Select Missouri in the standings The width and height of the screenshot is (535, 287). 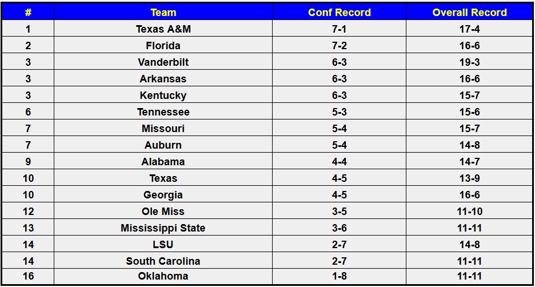[x=163, y=129]
